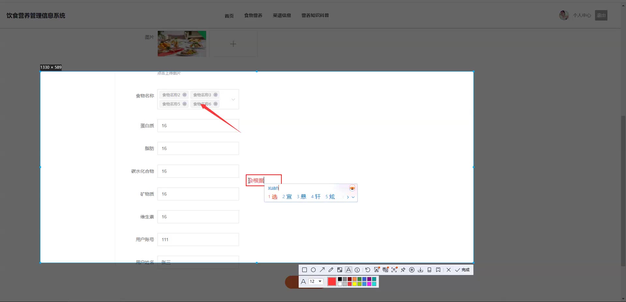The height and width of the screenshot is (302, 626).
Task: Open the 食物营养 nav item
Action: coord(253,15)
